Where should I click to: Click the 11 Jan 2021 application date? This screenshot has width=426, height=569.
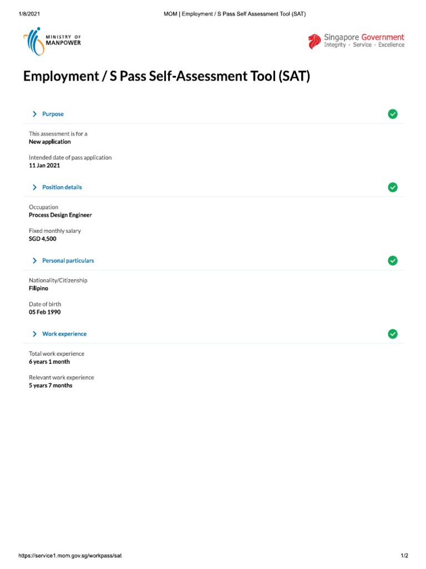click(44, 166)
